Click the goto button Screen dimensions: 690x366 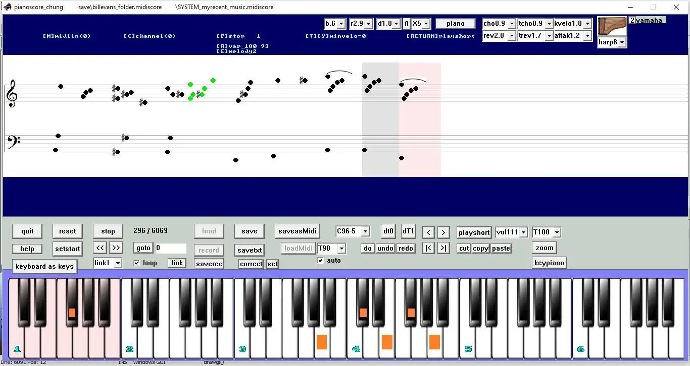point(143,248)
